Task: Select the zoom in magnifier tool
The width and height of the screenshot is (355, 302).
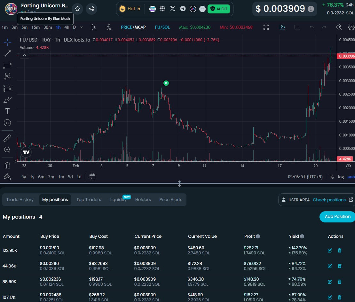Action: pyautogui.click(x=7, y=150)
